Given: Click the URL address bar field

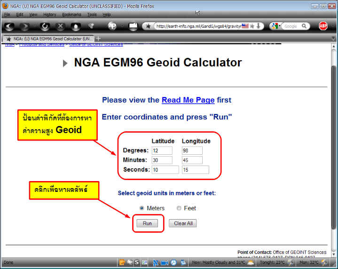Looking at the screenshot, I should coord(198,26).
